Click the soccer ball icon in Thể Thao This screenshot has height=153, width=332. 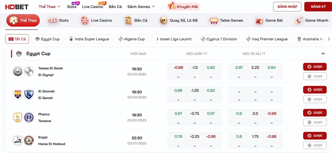(14, 21)
